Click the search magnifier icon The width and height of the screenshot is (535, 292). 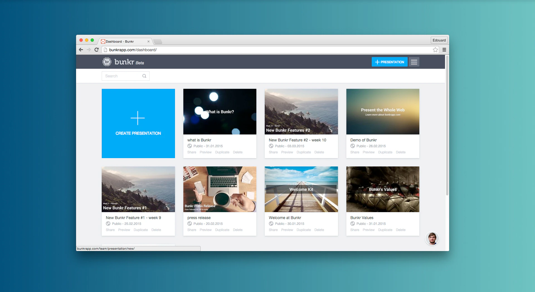(144, 76)
